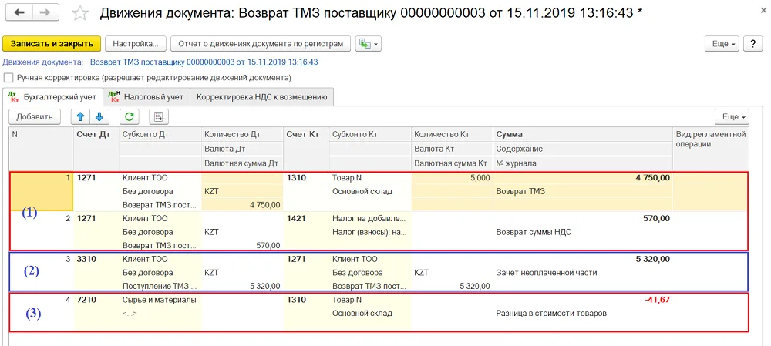Open Отчет о движениях документа по регистрам
This screenshot has width=771, height=346.
click(x=261, y=44)
